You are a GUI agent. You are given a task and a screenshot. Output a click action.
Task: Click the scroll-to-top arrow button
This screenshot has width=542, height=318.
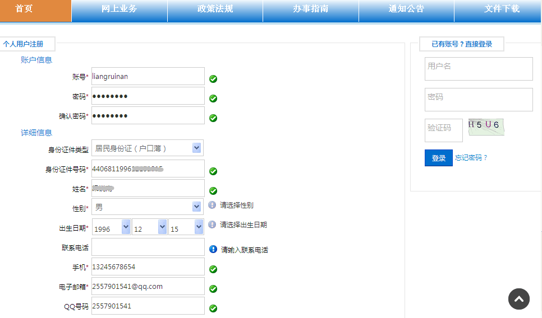point(519,299)
